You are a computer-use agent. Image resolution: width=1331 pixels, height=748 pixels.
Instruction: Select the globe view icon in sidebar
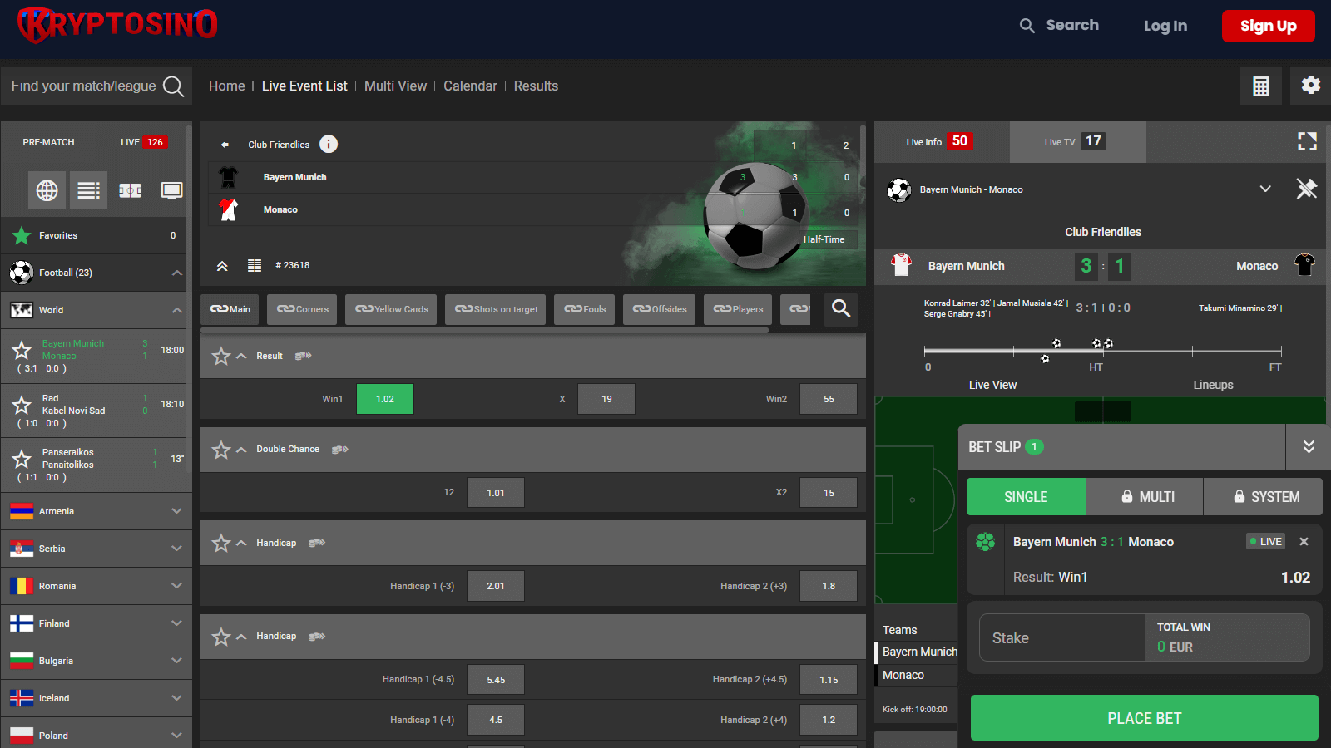pos(47,189)
